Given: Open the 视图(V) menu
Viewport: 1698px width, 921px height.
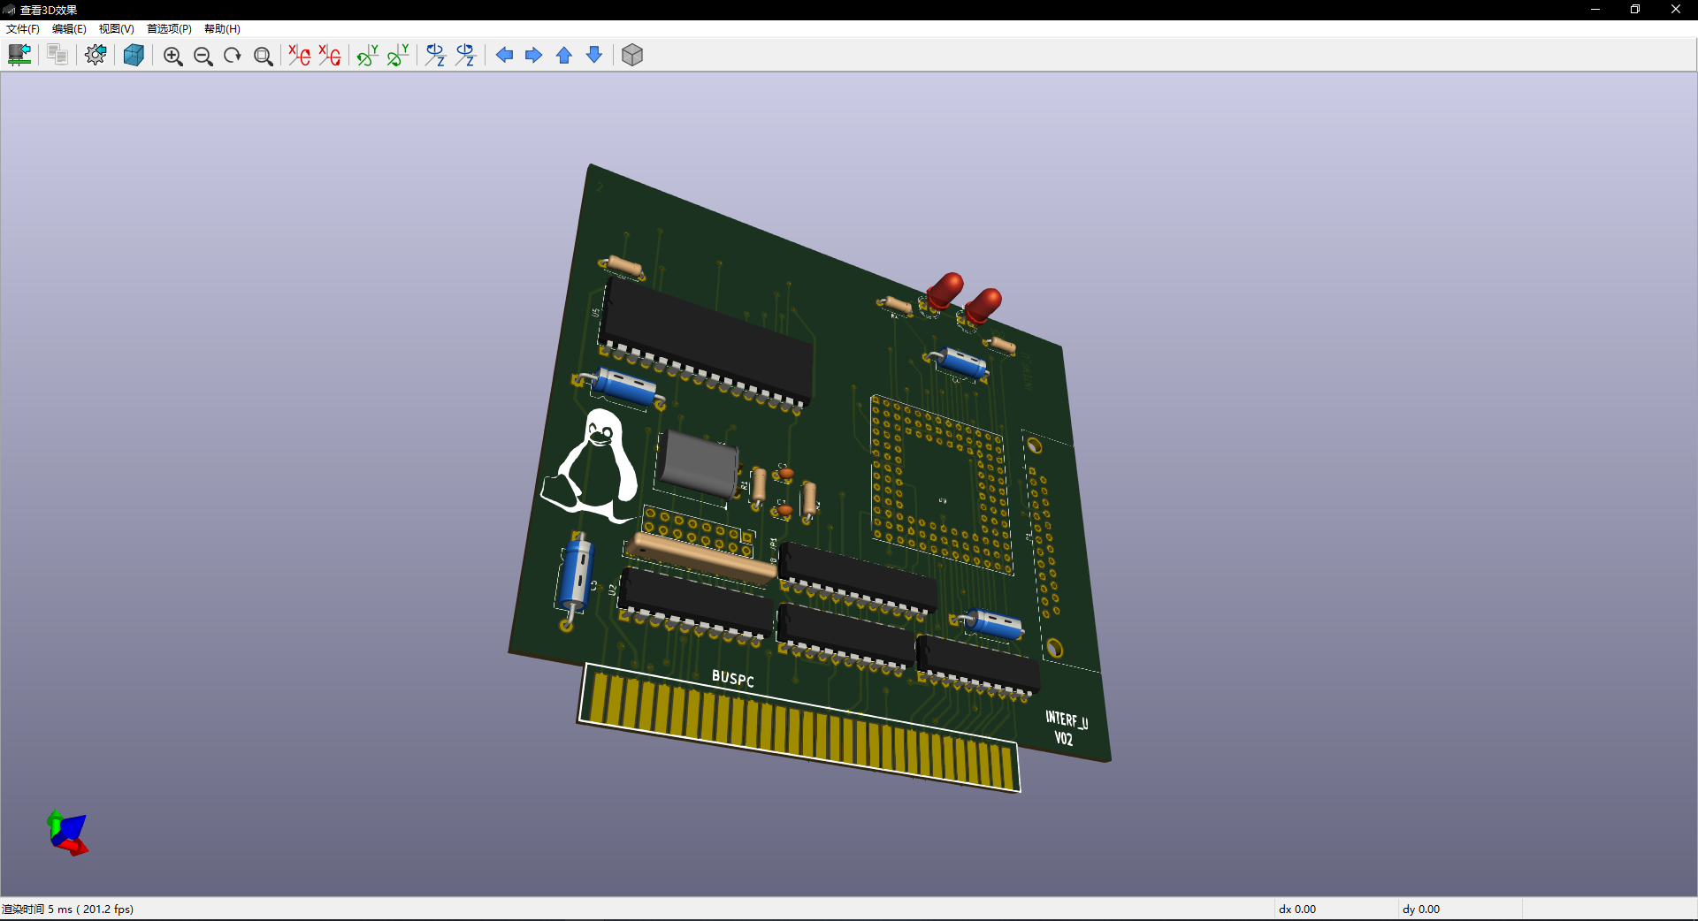Looking at the screenshot, I should pyautogui.click(x=116, y=28).
